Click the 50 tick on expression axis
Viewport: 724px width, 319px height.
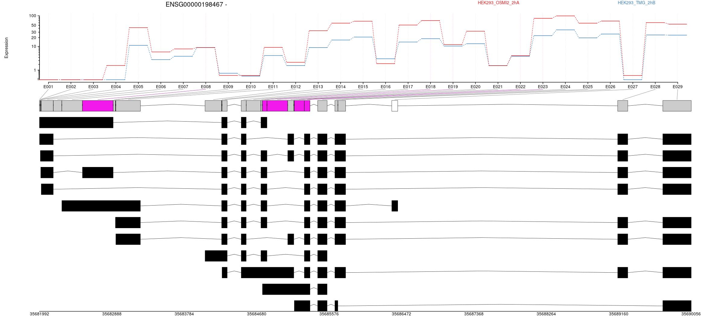(x=34, y=25)
